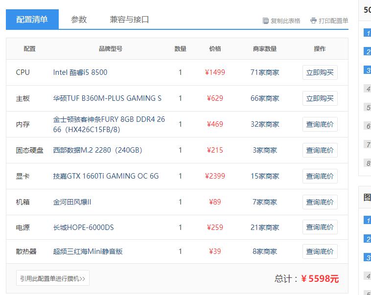Click the 固态硬盘 category label

(x=29, y=150)
